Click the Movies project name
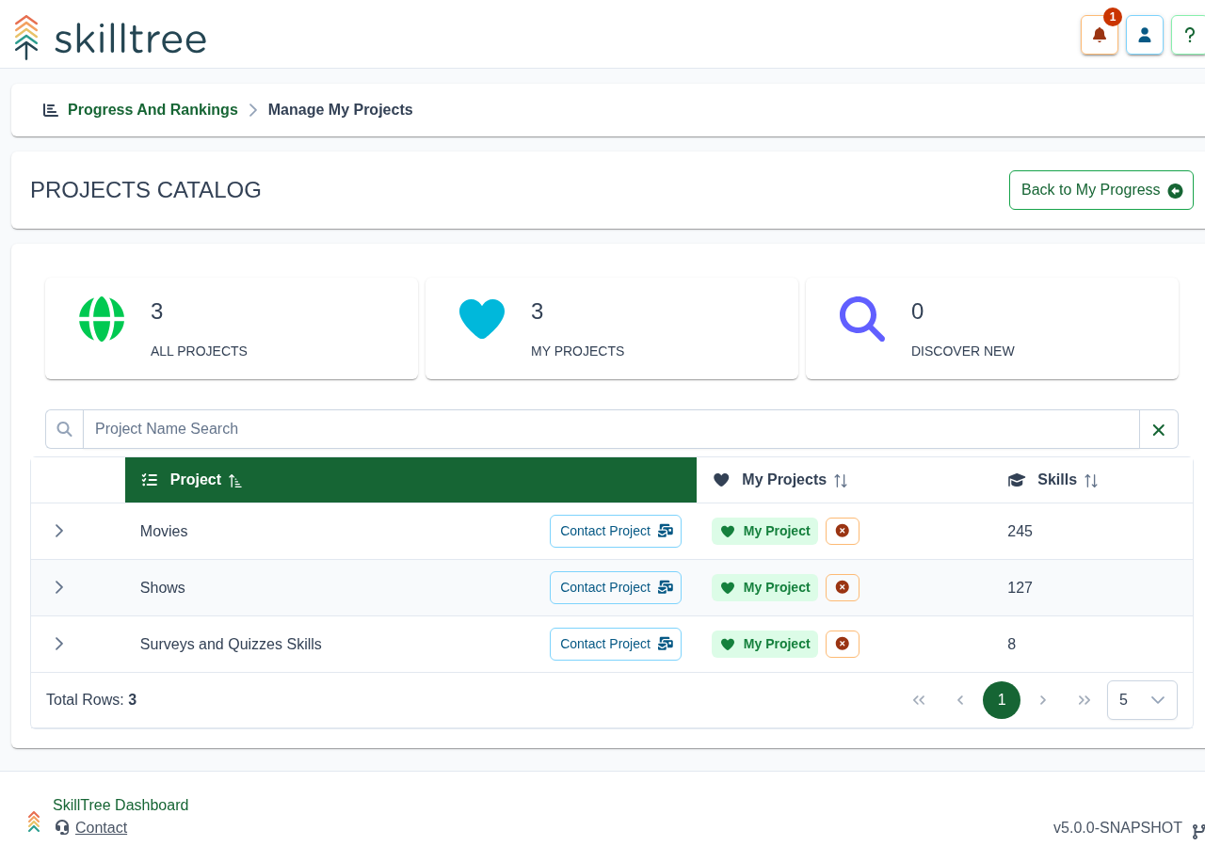The width and height of the screenshot is (1205, 862). (164, 531)
